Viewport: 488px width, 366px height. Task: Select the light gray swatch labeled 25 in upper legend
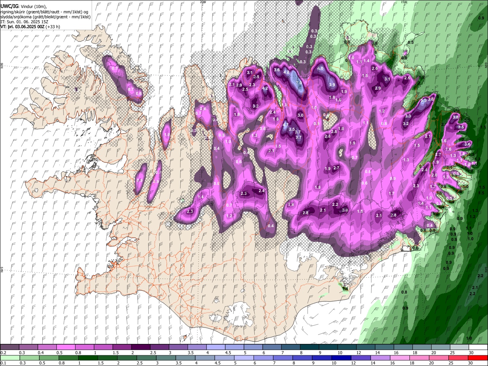[x=459, y=347]
